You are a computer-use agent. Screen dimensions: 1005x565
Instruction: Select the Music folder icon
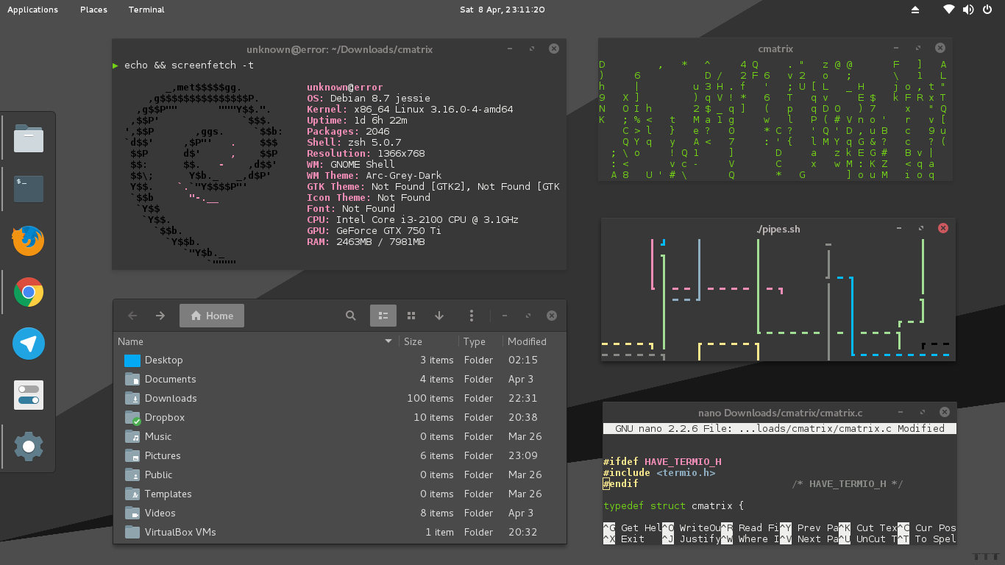[132, 437]
